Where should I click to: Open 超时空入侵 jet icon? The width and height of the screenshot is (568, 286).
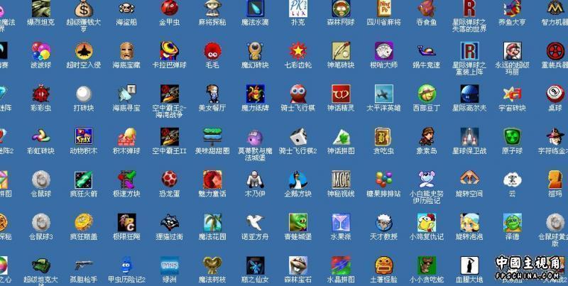(x=84, y=51)
